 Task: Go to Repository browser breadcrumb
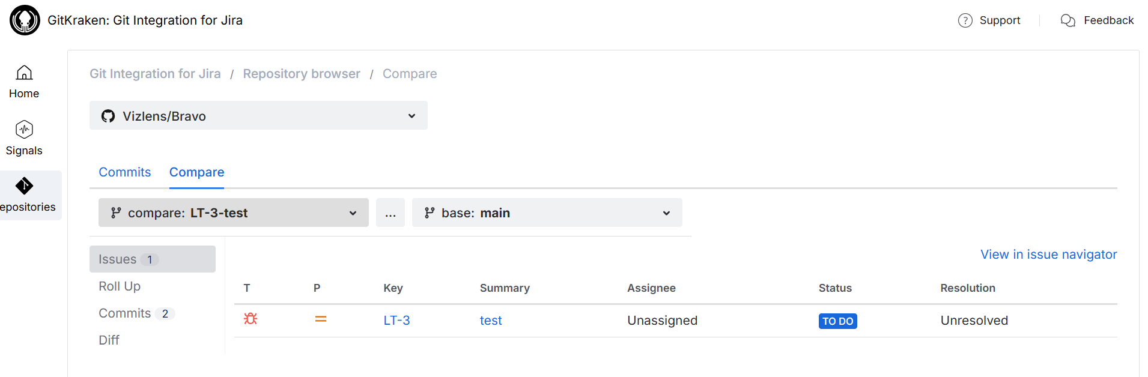coord(302,74)
